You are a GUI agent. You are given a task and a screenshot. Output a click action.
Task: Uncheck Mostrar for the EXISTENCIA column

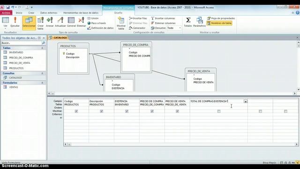127,111
